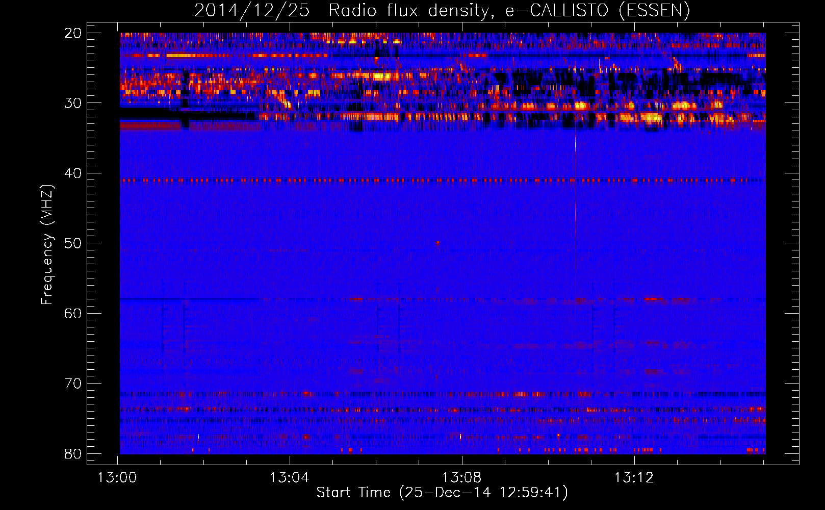Click the 80 frequency tick label
825x510 pixels.
tap(73, 453)
